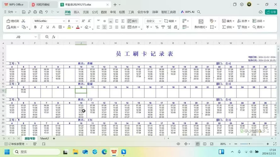Click the Share (分享) button
This screenshot has width=280, height=157.
(271, 12)
